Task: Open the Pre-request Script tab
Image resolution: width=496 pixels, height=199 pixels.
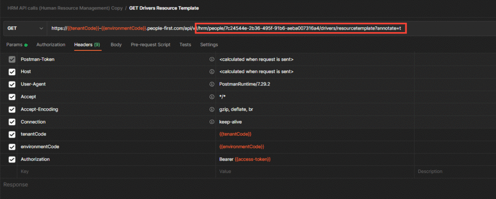Action: pos(151,45)
